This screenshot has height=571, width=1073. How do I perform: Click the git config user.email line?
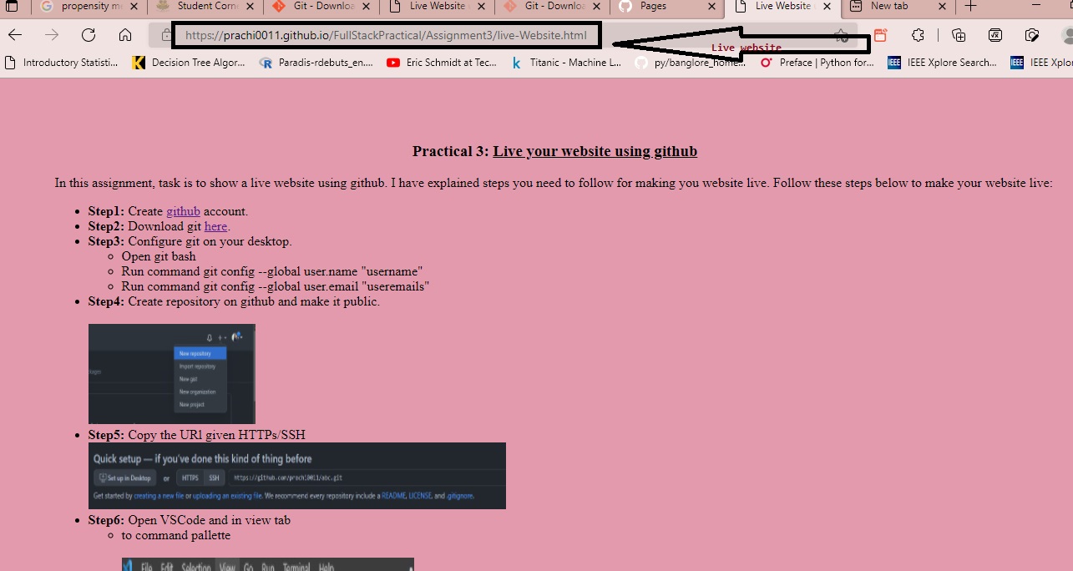[x=276, y=286]
